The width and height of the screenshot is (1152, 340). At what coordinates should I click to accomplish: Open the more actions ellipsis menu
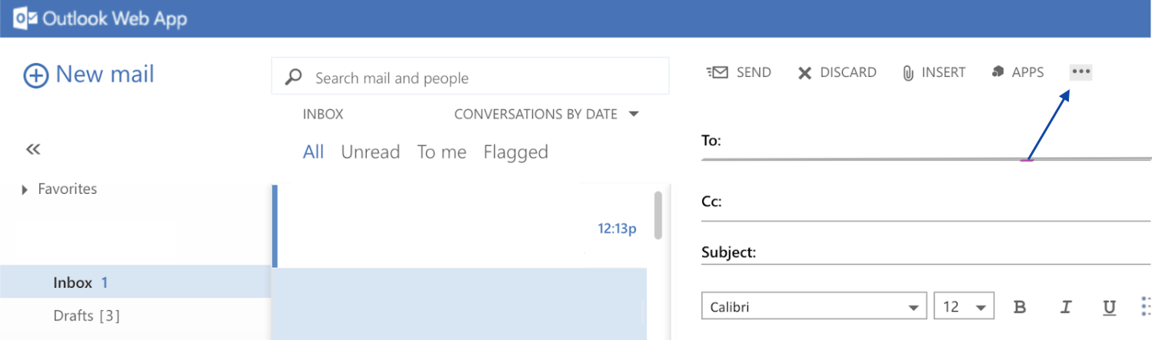(x=1081, y=72)
